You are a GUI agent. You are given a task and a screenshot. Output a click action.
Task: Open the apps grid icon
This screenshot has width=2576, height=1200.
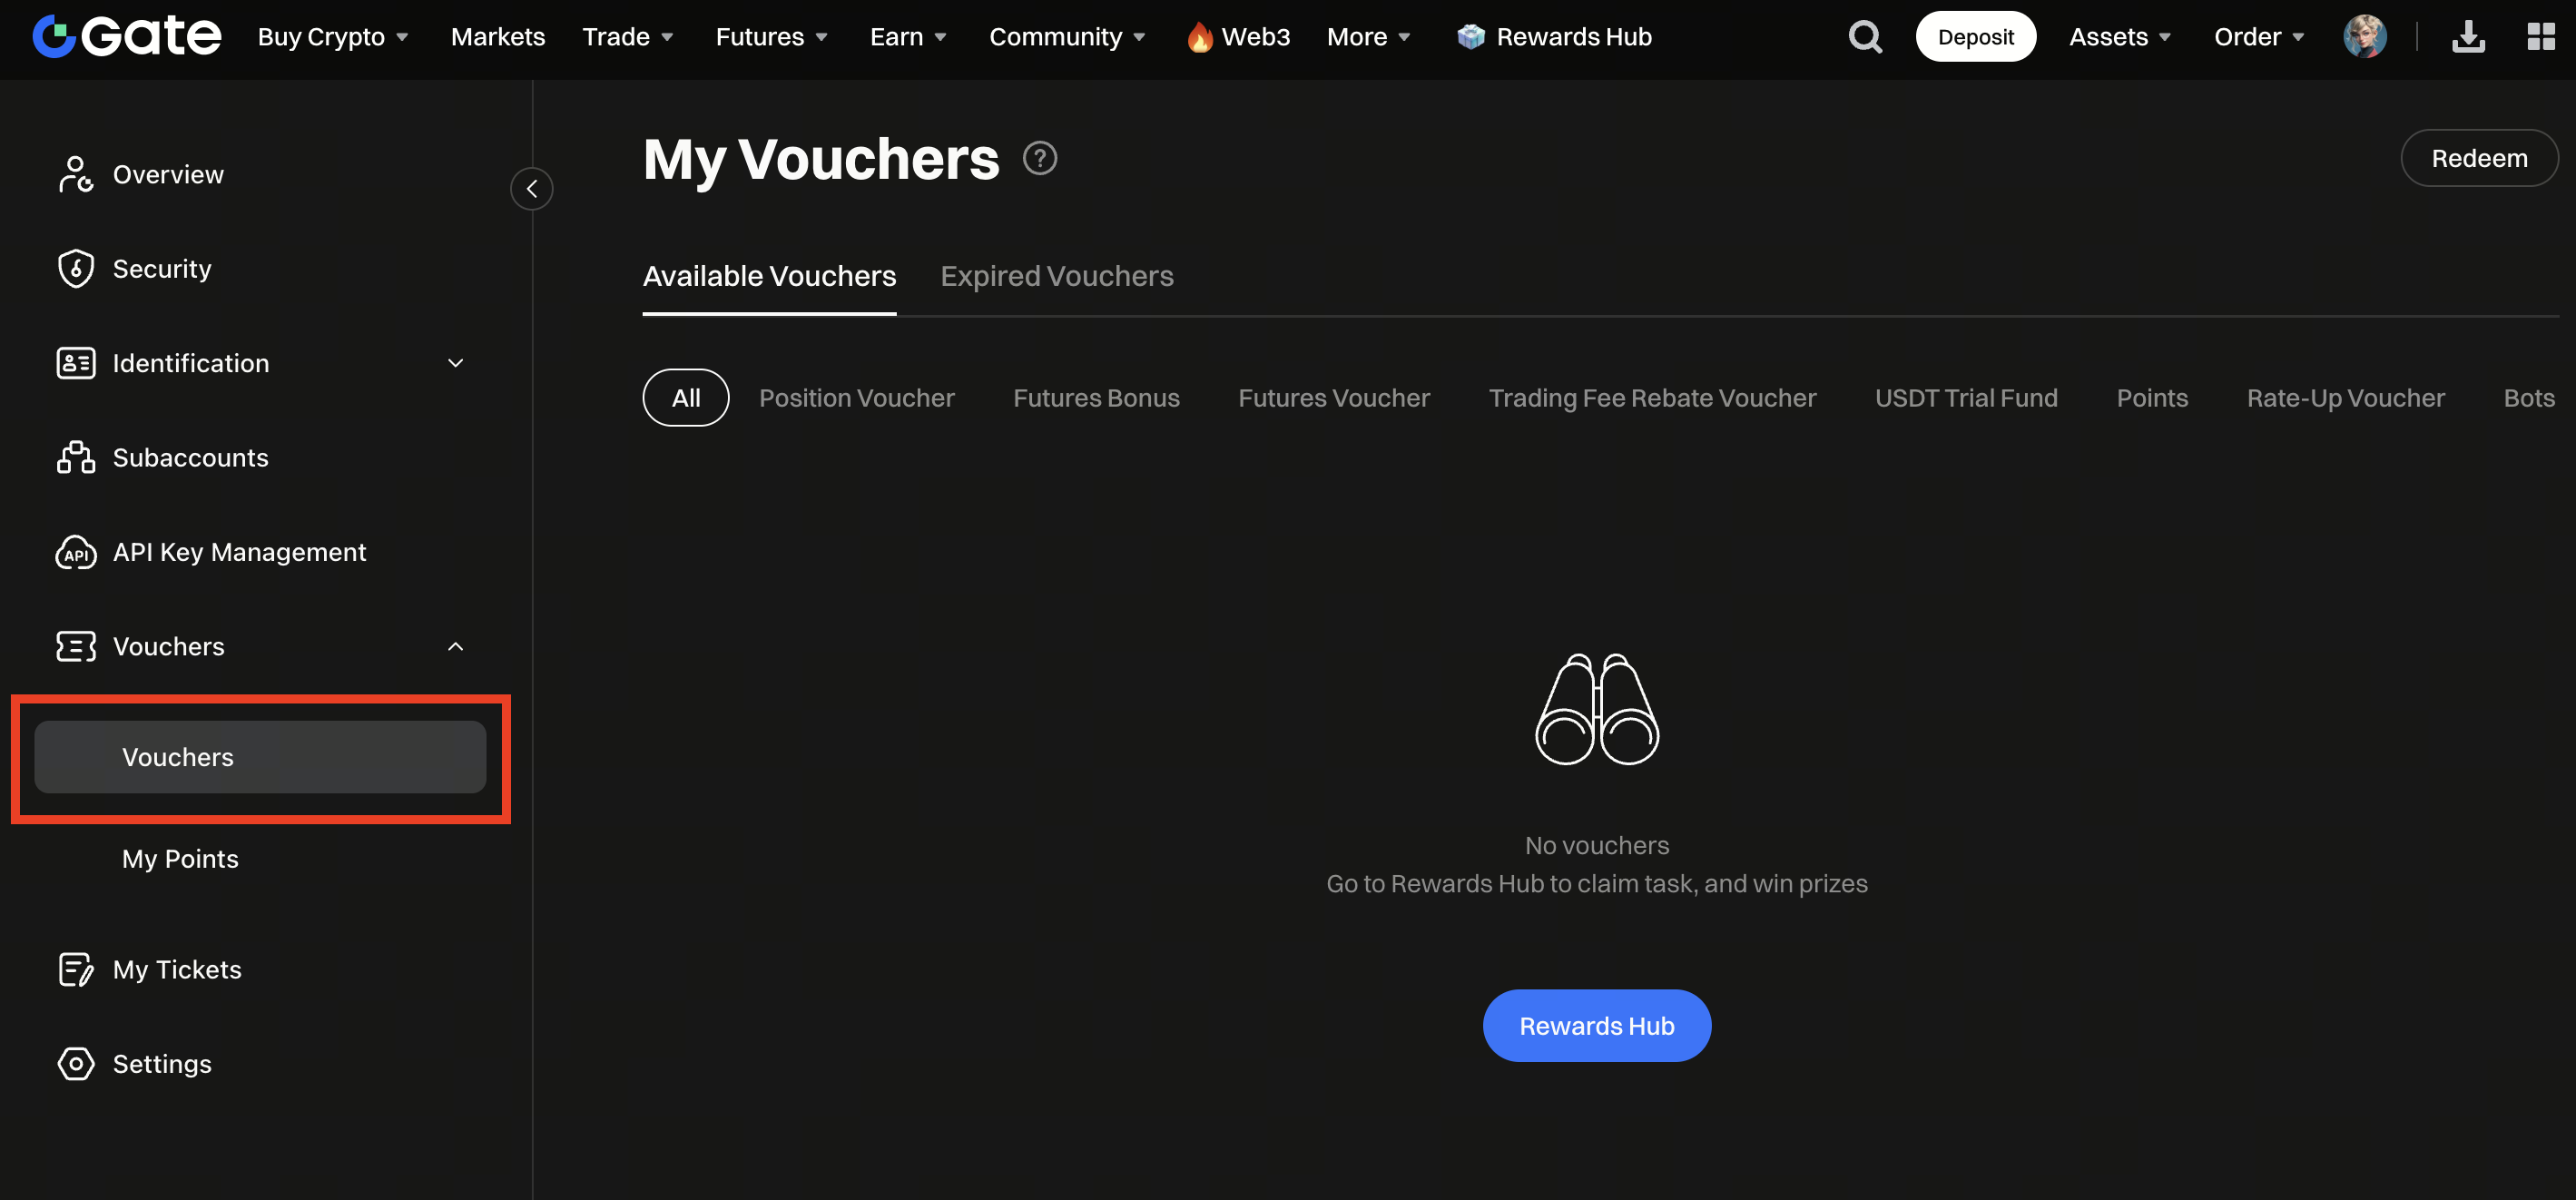(x=2540, y=37)
